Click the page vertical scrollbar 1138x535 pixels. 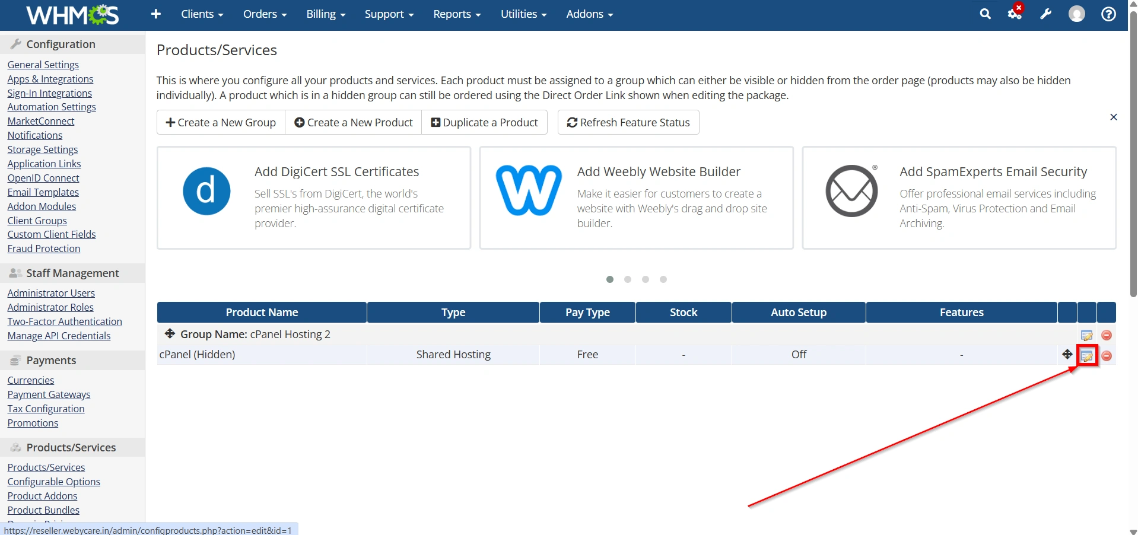pos(1133,154)
